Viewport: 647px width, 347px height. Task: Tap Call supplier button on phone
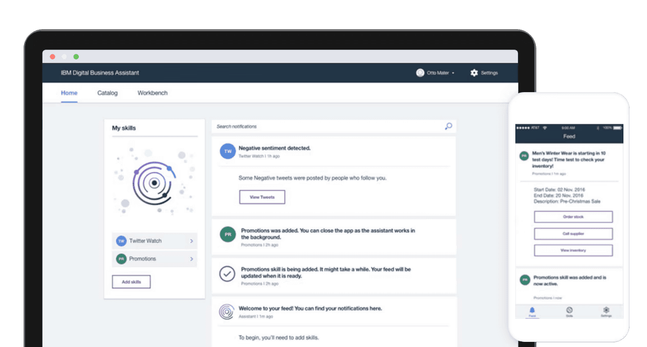[573, 234]
